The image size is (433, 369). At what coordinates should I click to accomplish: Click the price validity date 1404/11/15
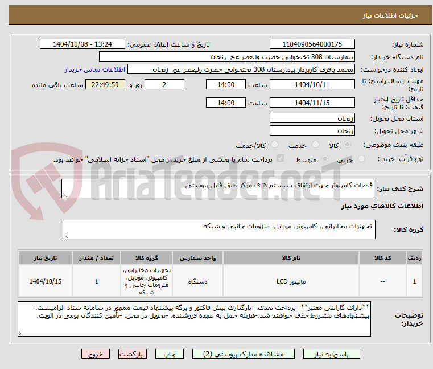[x=312, y=103]
